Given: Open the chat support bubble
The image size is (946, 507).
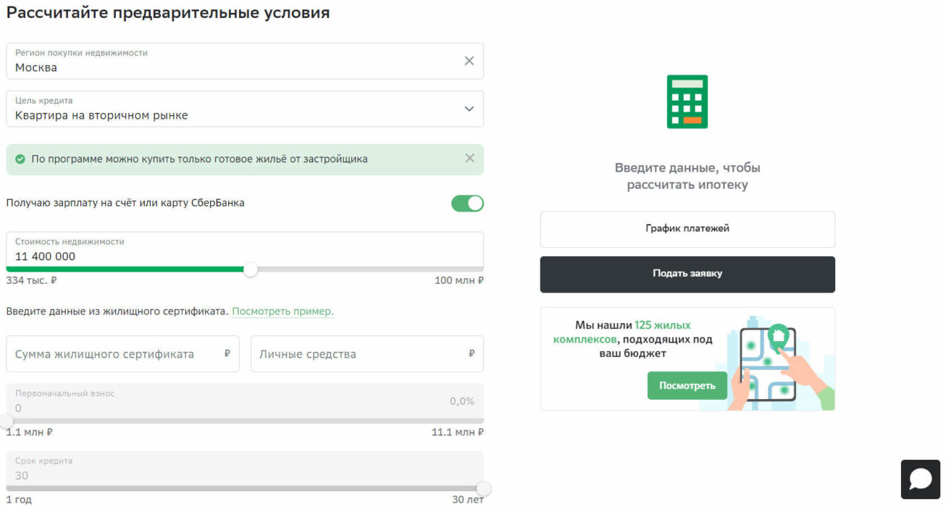Looking at the screenshot, I should coord(920,479).
